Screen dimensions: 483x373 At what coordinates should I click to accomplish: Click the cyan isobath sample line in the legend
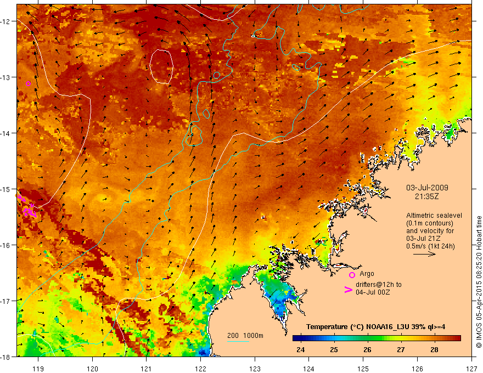238,341
